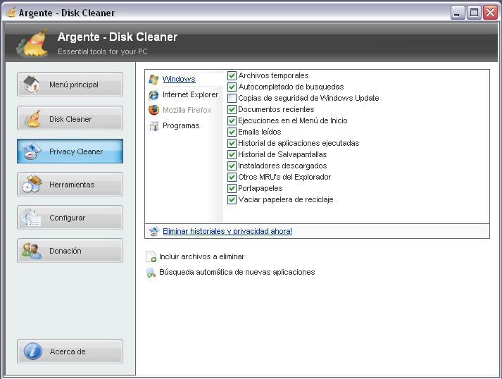502x379 pixels.
Task: Click the broom icon in the title bar
Action: click(x=11, y=13)
